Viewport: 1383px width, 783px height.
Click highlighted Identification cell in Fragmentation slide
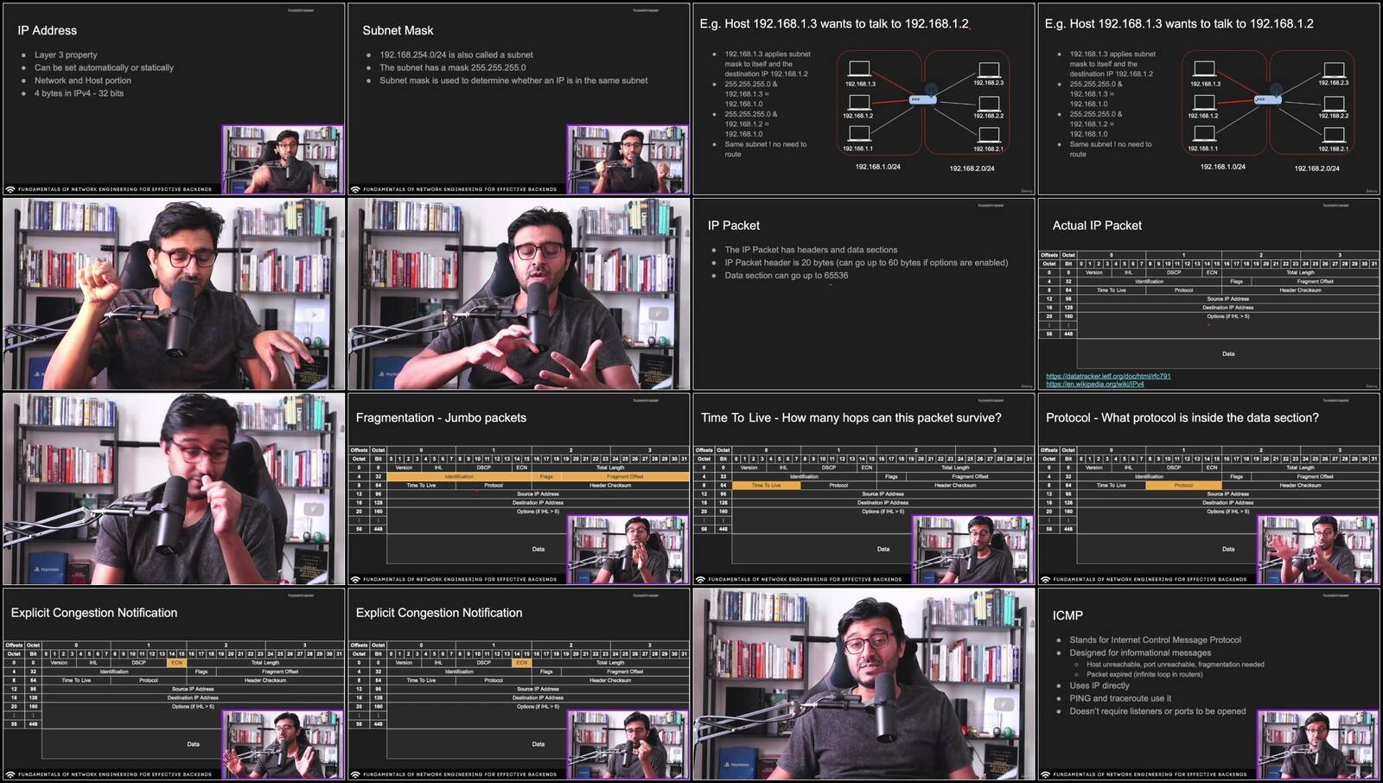pos(459,476)
